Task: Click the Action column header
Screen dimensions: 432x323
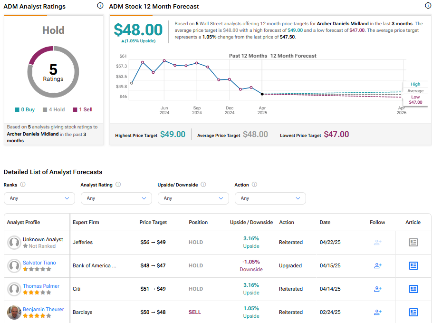Action: tap(287, 222)
